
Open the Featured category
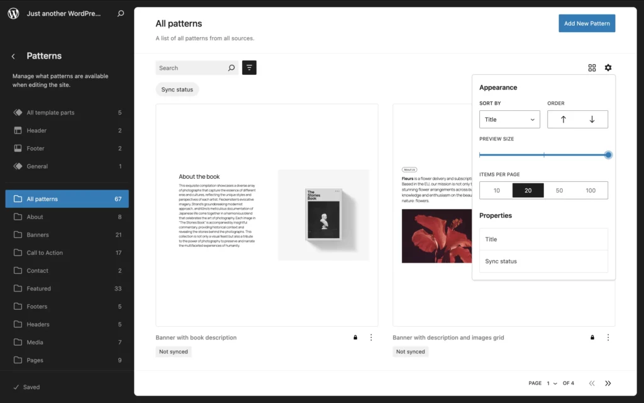tap(67, 288)
